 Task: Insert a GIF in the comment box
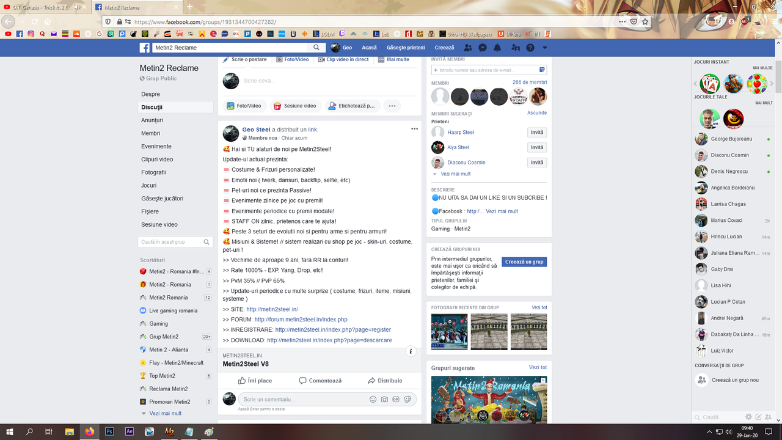click(396, 399)
